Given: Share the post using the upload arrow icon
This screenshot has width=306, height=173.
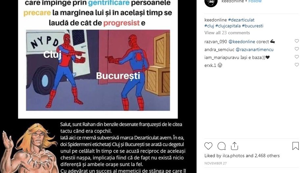Looking at the screenshot, I should (234, 146).
